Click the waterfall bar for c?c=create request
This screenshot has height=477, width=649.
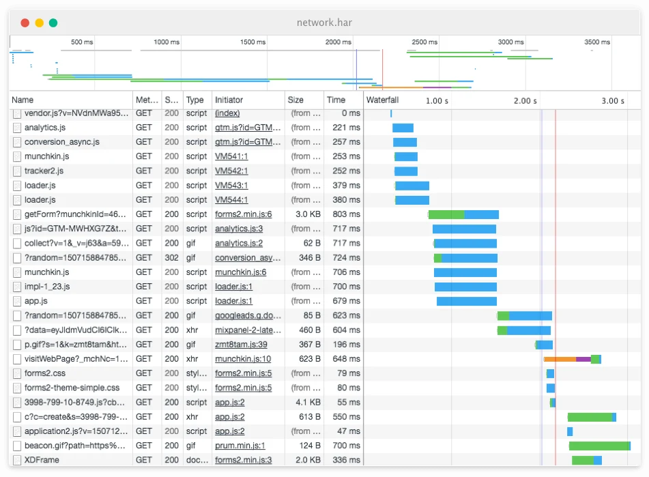point(592,417)
